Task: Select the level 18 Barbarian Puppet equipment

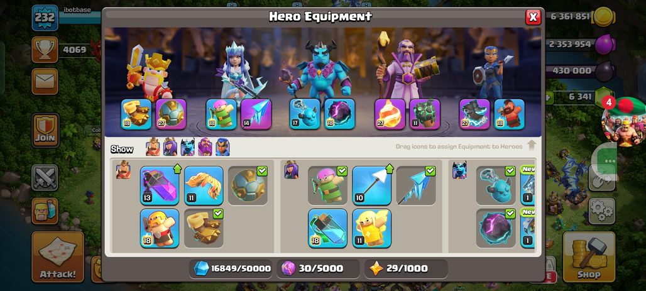Action: [x=160, y=228]
